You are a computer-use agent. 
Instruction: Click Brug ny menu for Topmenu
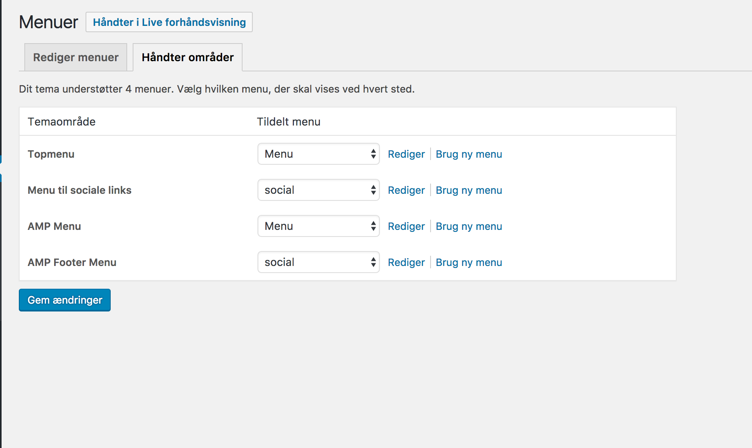(x=469, y=154)
